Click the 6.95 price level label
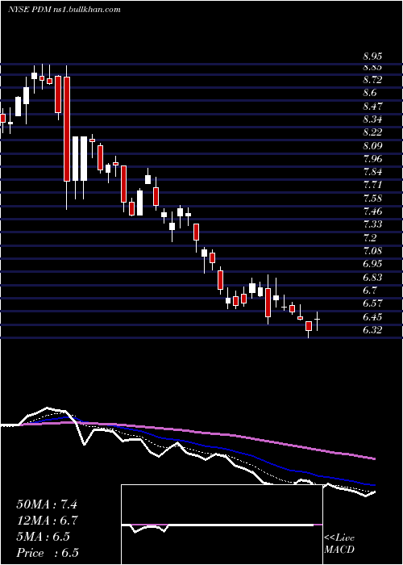403x565 pixels. point(372,264)
